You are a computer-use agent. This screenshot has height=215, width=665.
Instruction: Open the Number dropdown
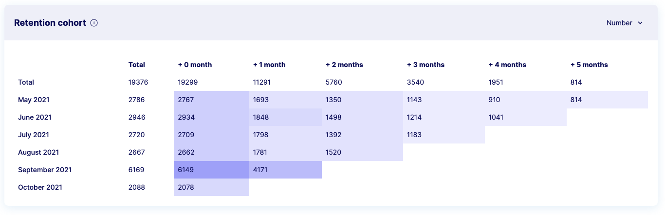tap(625, 23)
